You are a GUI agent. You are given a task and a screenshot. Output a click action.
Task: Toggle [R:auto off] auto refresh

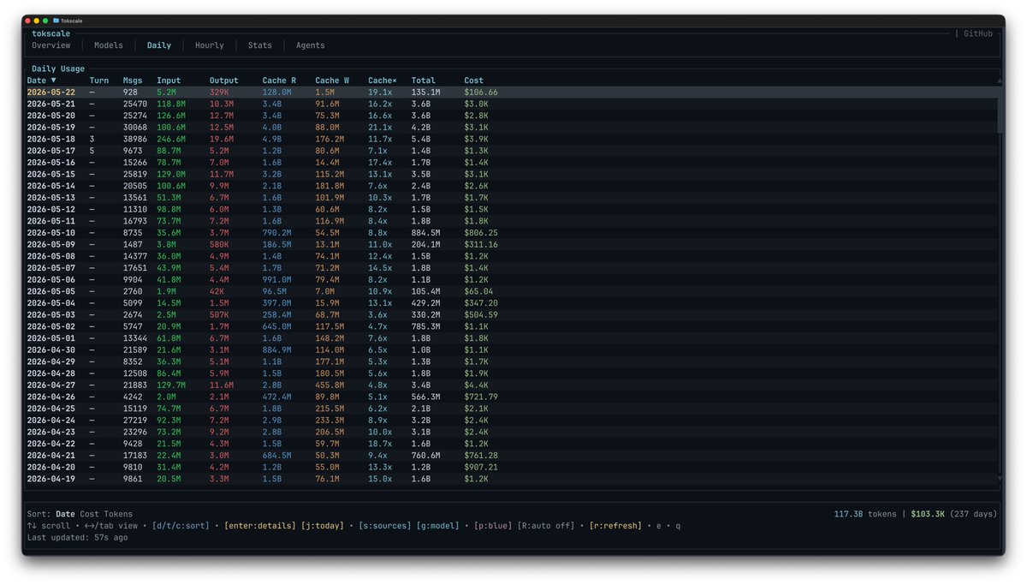coord(544,526)
